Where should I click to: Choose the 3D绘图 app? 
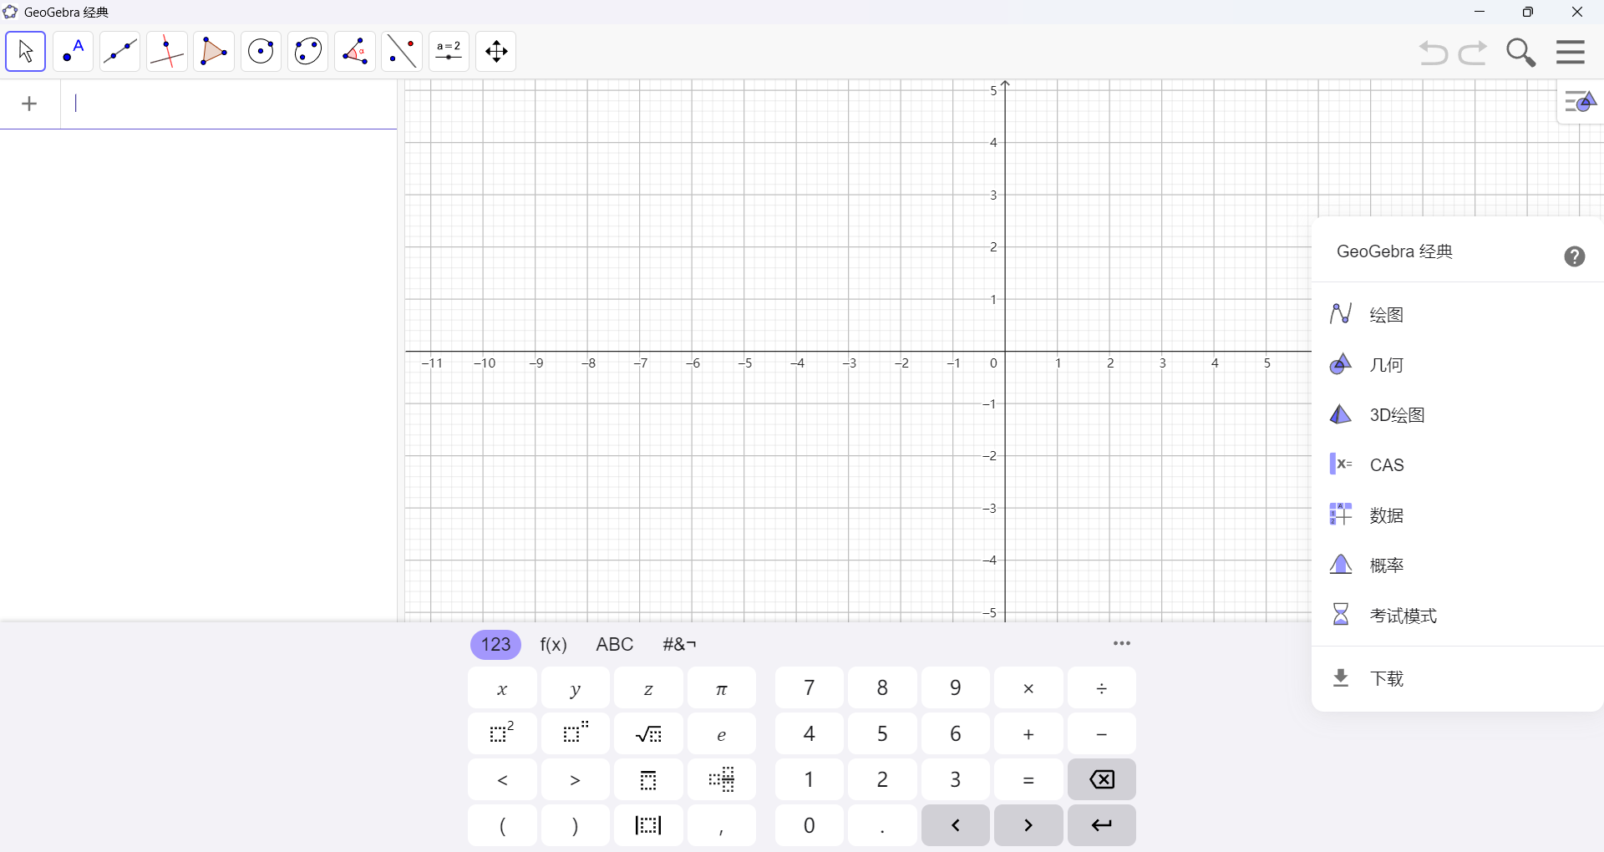click(x=1457, y=415)
